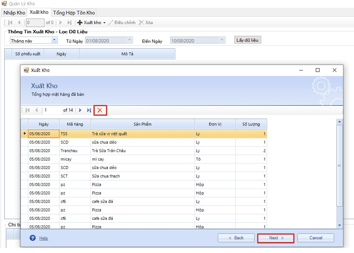Click dialog navigator position field showing 1
Viewport: 354px width, 253px height.
(x=52, y=110)
